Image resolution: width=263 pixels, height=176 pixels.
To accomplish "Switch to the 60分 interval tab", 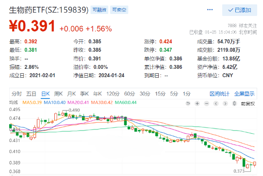I will click(130, 94).
